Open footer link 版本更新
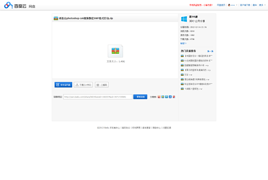The height and width of the screenshot is (180, 268). point(147,128)
